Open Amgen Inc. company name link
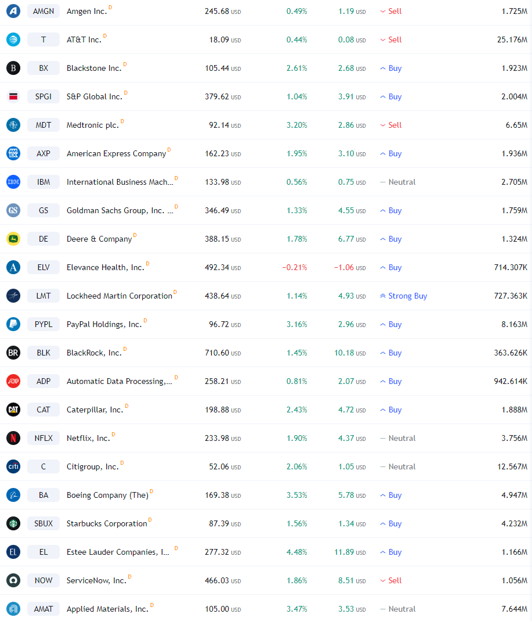The image size is (532, 621). (x=87, y=12)
